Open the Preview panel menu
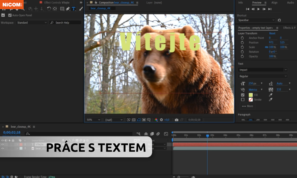297x178 pixels. [x=265, y=3]
